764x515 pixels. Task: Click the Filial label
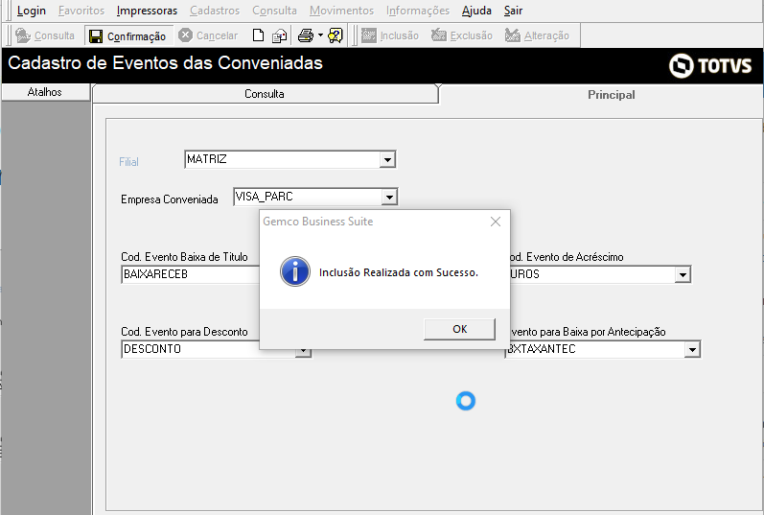(x=128, y=162)
